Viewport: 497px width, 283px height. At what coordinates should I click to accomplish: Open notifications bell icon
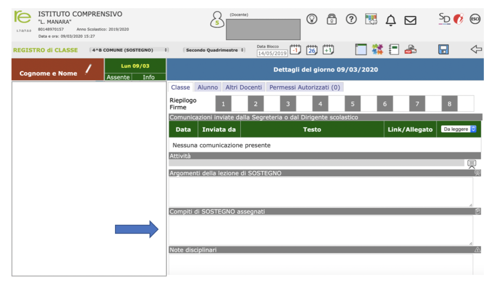[x=391, y=20]
